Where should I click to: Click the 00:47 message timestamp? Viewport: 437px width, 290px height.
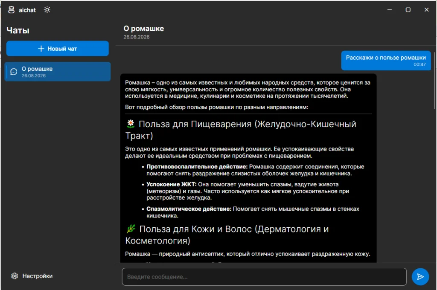(420, 64)
